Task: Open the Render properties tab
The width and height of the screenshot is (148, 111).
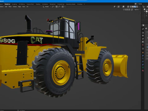Action: click(143, 33)
